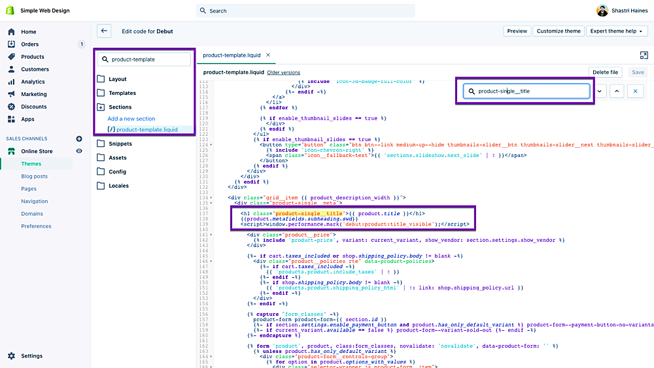The height and width of the screenshot is (368, 654).
Task: Click the Save button
Action: tap(638, 72)
